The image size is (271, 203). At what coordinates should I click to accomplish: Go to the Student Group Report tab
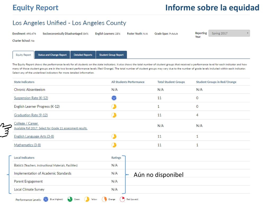pos(111,55)
